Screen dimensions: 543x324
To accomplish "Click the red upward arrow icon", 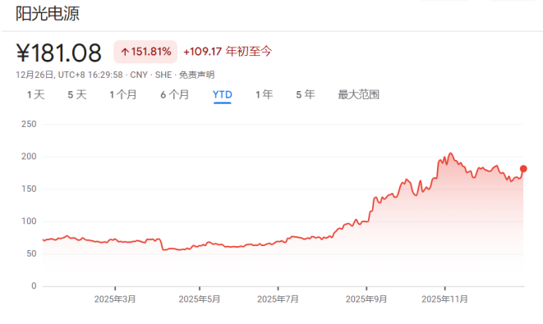I will tap(125, 52).
